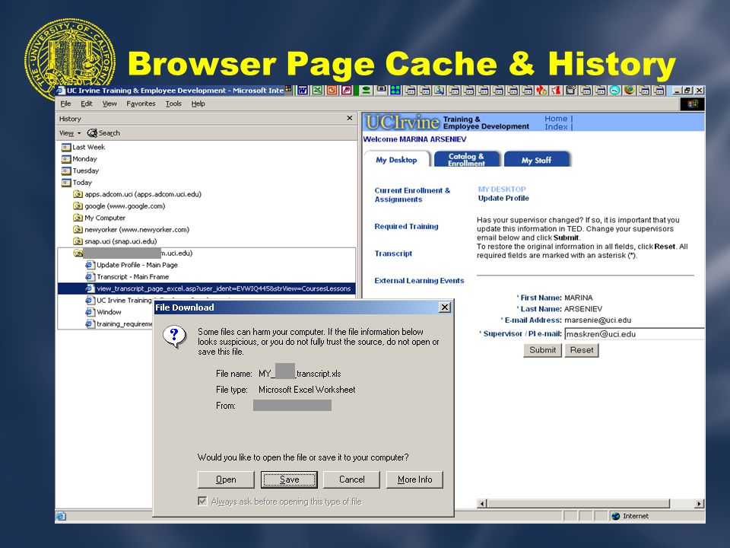Expand the Tuesday history group
730x548 pixels.
click(x=86, y=171)
